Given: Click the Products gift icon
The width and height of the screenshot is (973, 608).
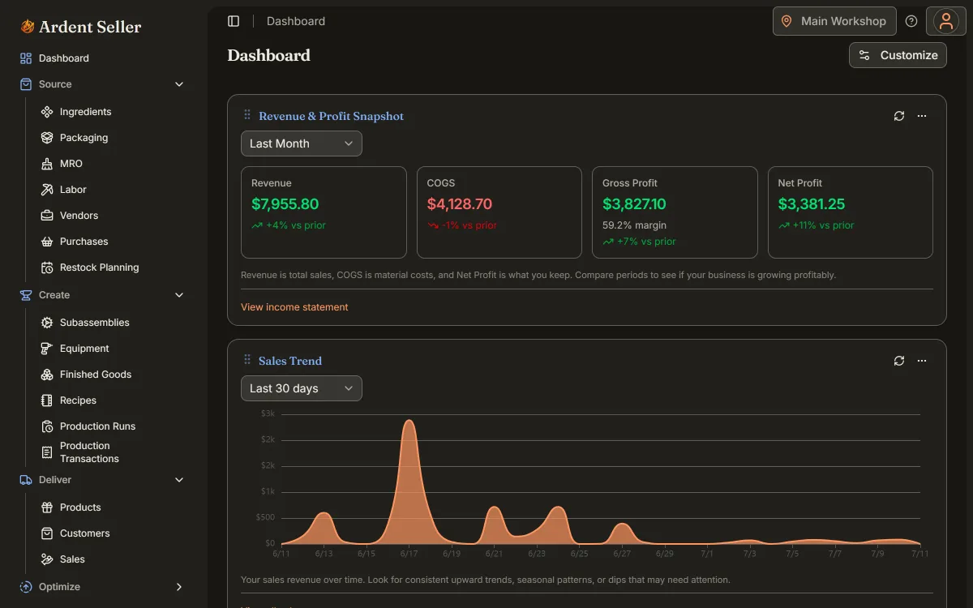Looking at the screenshot, I should click(x=47, y=507).
